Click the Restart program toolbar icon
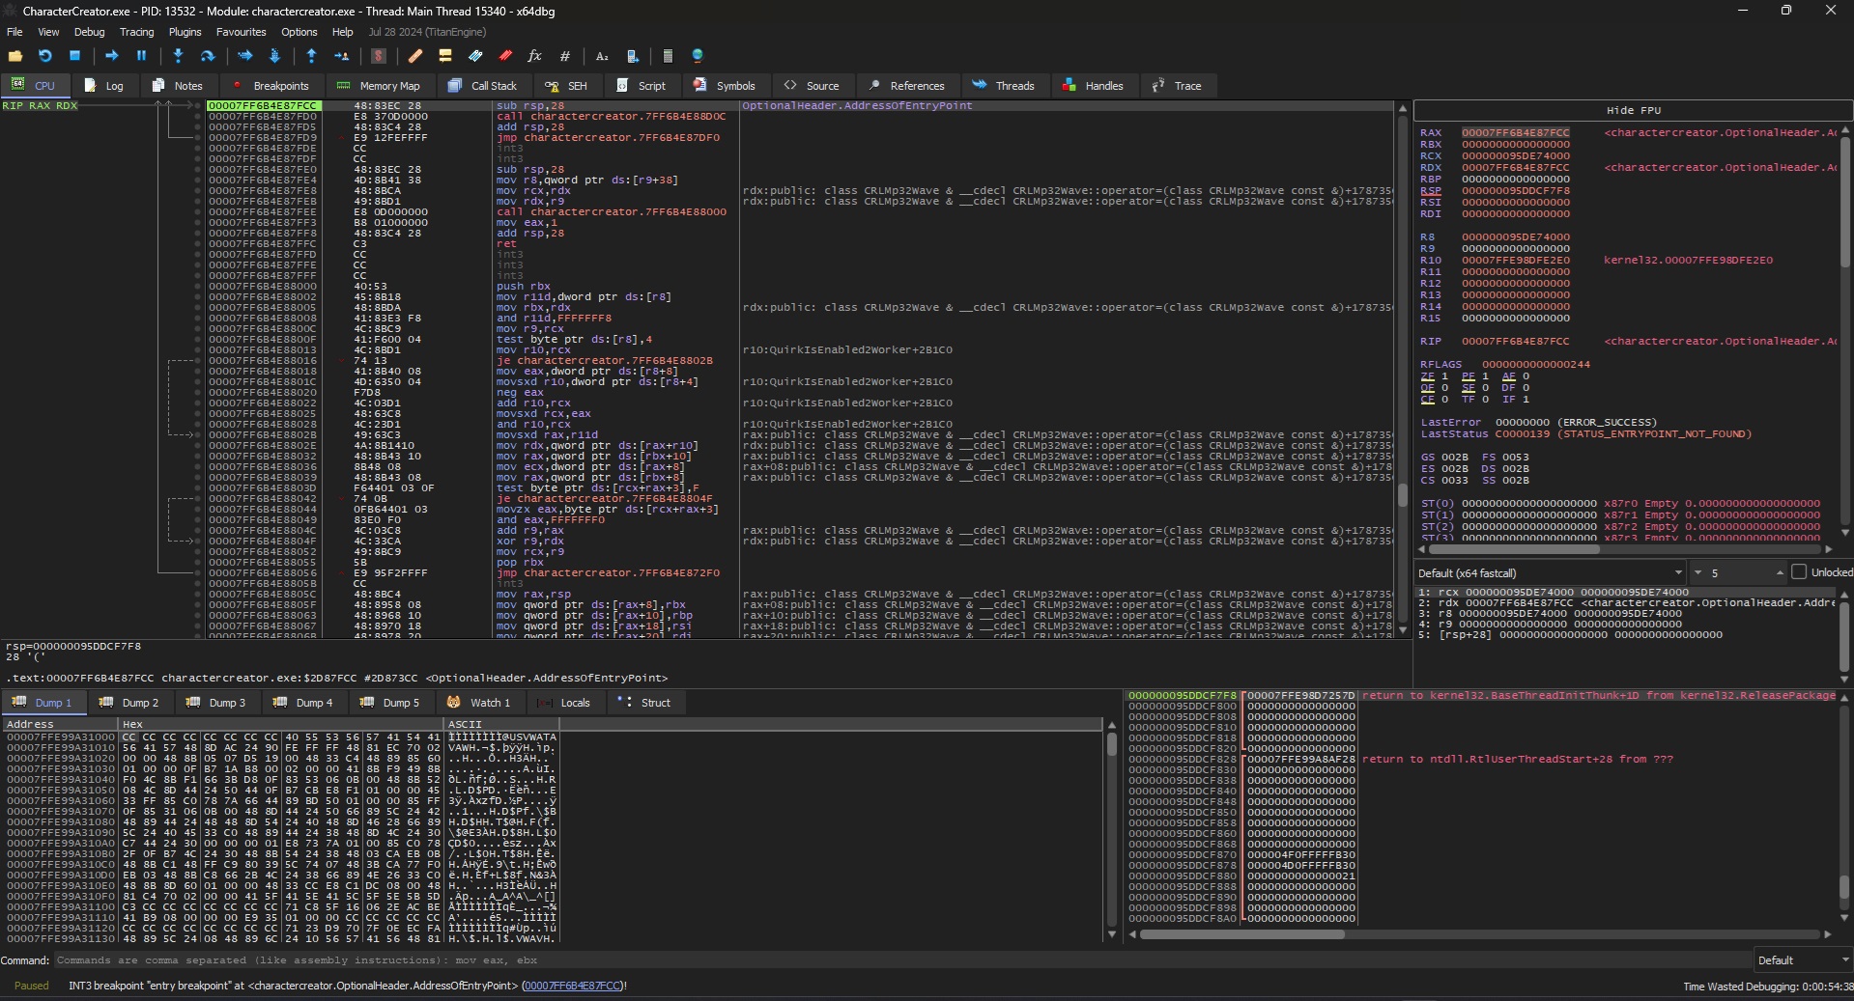 point(44,56)
